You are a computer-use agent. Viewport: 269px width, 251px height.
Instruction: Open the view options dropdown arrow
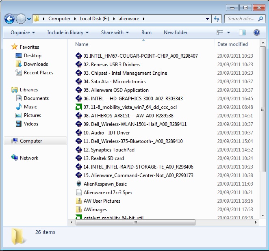click(228, 32)
